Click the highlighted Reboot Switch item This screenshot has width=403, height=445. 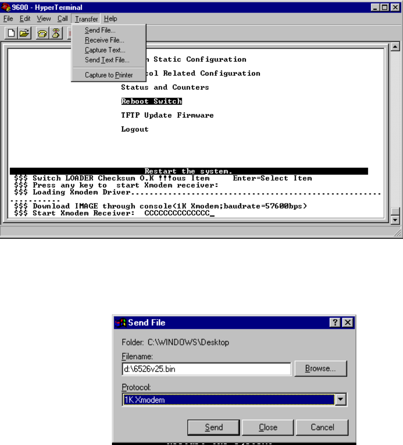coord(152,101)
